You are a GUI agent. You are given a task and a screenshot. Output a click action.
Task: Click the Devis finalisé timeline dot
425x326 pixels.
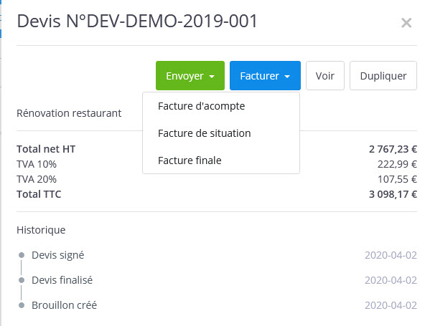coord(22,280)
